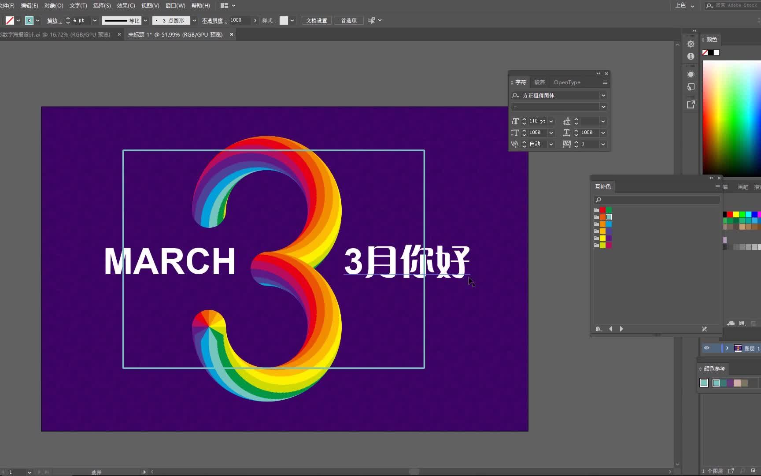Image resolution: width=761 pixels, height=476 pixels.
Task: Open the 导出 export panel icon
Action: (691, 104)
